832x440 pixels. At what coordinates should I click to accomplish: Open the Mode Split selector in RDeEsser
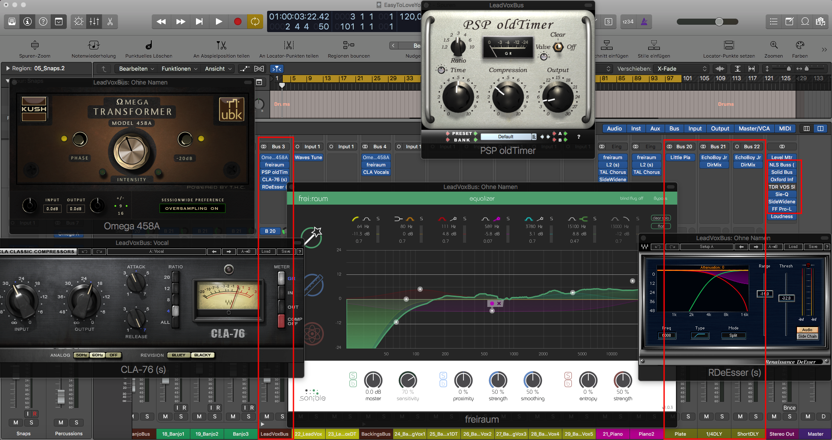click(x=733, y=336)
